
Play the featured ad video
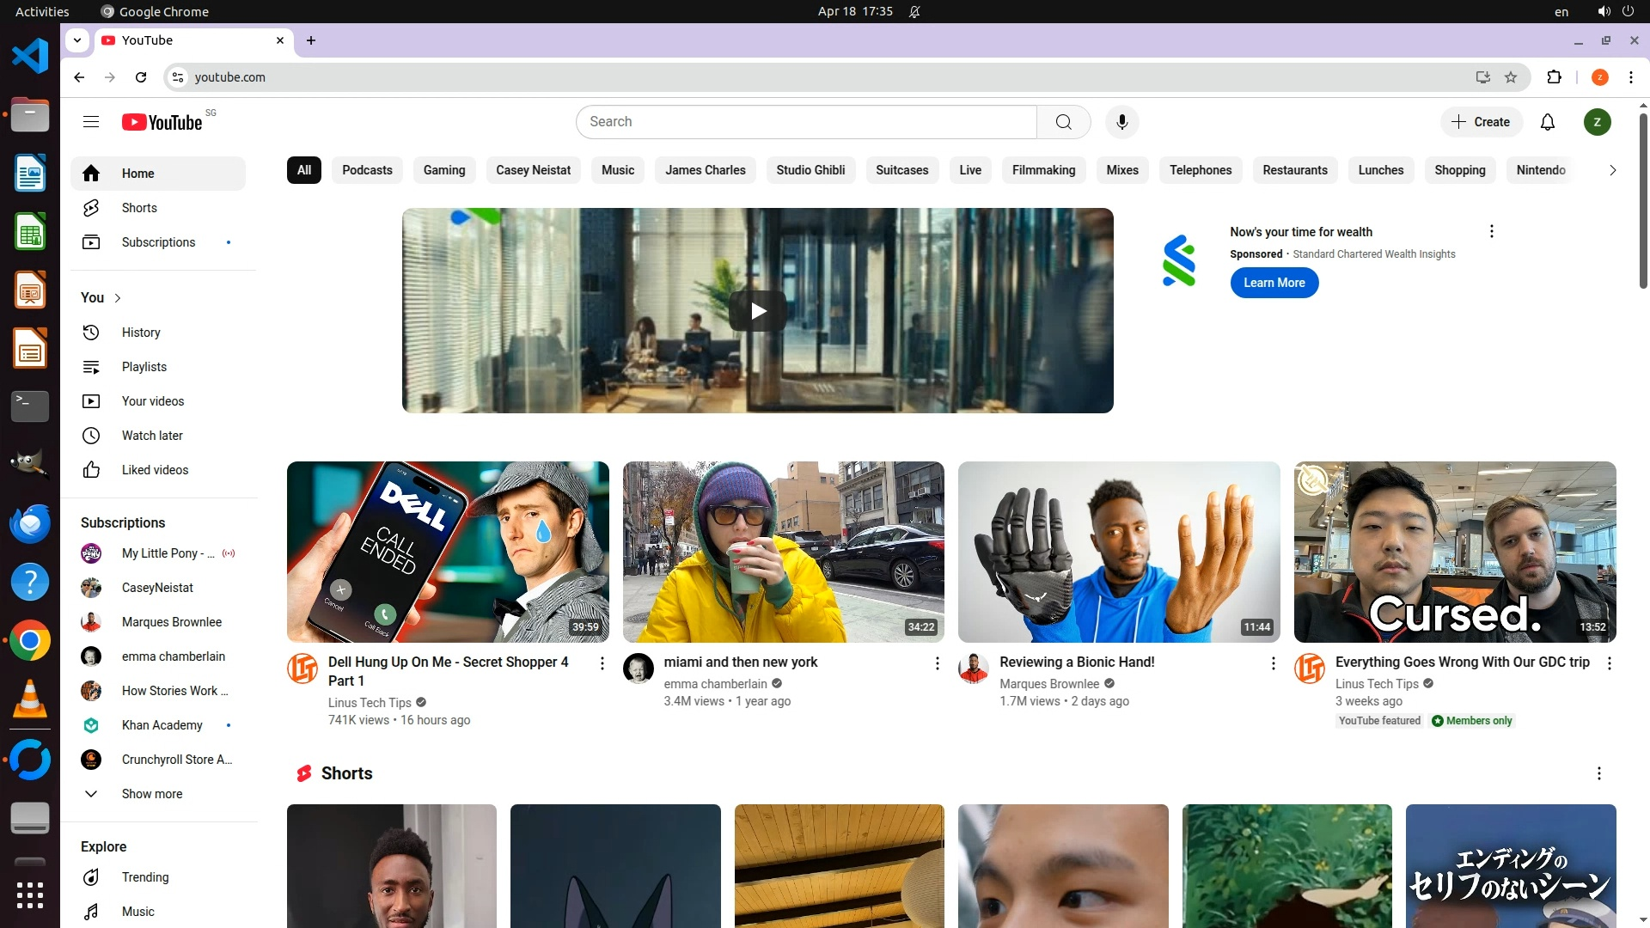[757, 311]
